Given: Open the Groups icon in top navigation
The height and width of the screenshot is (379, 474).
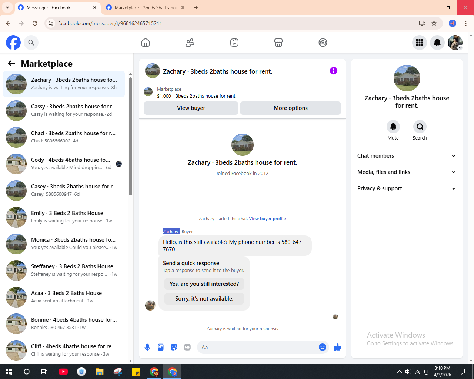Looking at the screenshot, I should pos(323,43).
